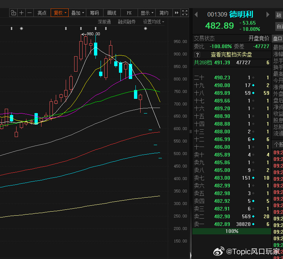The image size is (283, 259).
Task: Toggle fullscreen chart icon
Action: (185, 13)
